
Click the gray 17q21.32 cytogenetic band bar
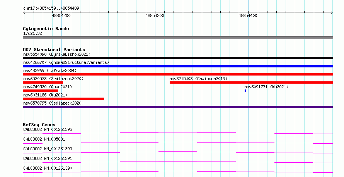click(x=178, y=38)
